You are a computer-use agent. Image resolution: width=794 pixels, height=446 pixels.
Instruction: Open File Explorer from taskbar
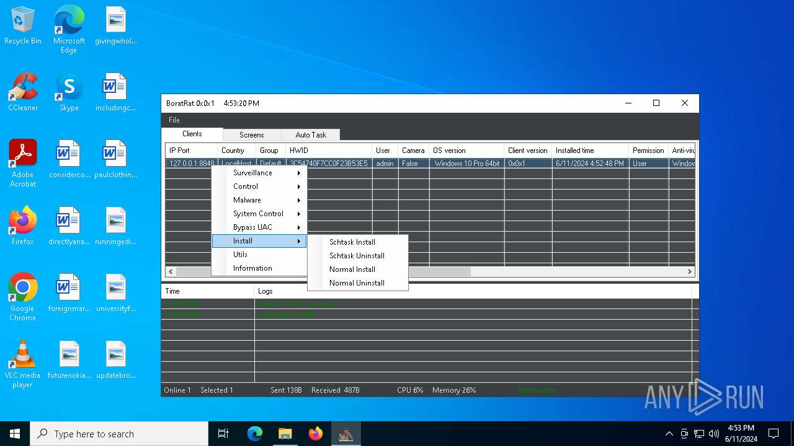pos(285,434)
